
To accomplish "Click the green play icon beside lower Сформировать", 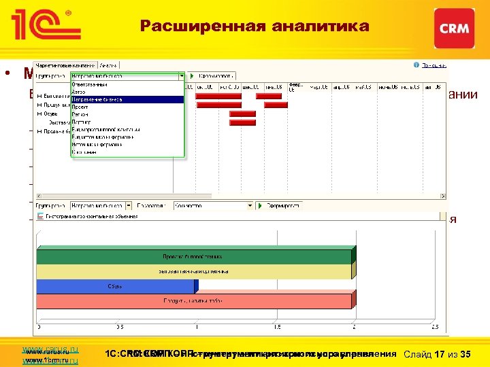I will click(260, 206).
